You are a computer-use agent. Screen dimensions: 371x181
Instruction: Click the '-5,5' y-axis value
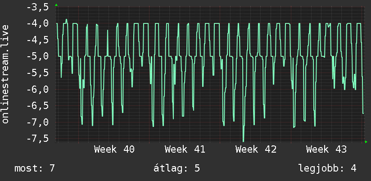point(38,73)
